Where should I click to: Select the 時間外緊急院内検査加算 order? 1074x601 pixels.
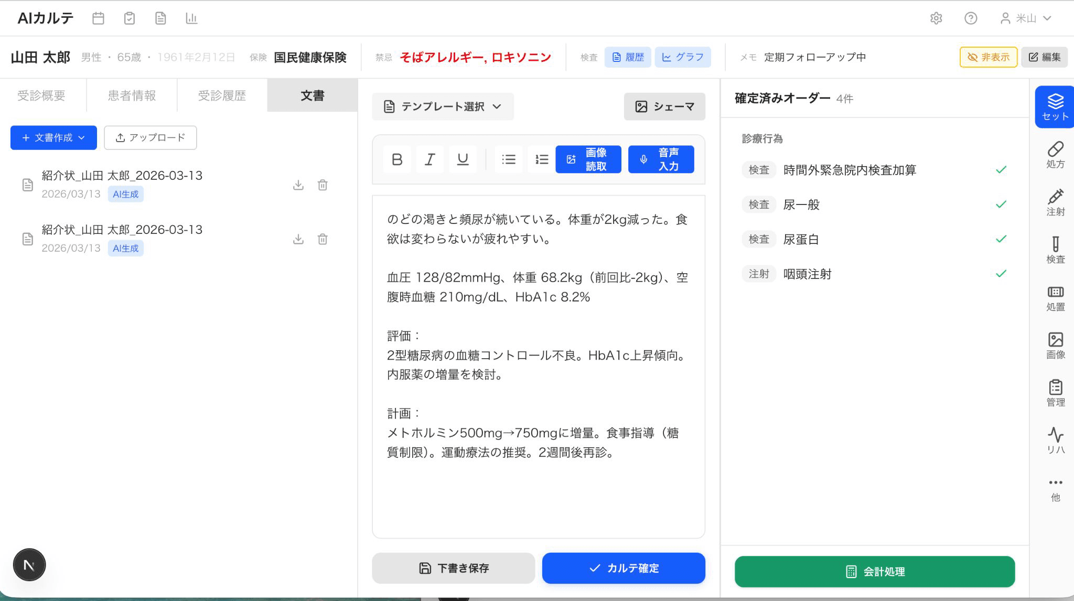[x=875, y=170]
